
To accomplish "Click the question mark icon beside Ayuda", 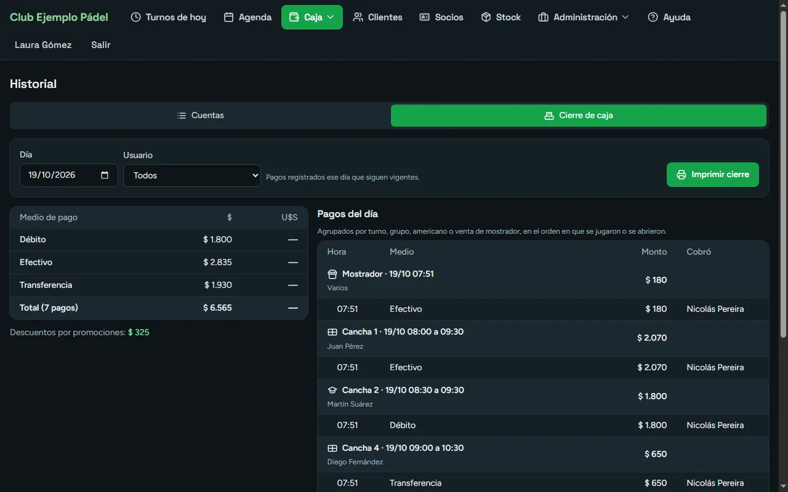I will click(653, 17).
